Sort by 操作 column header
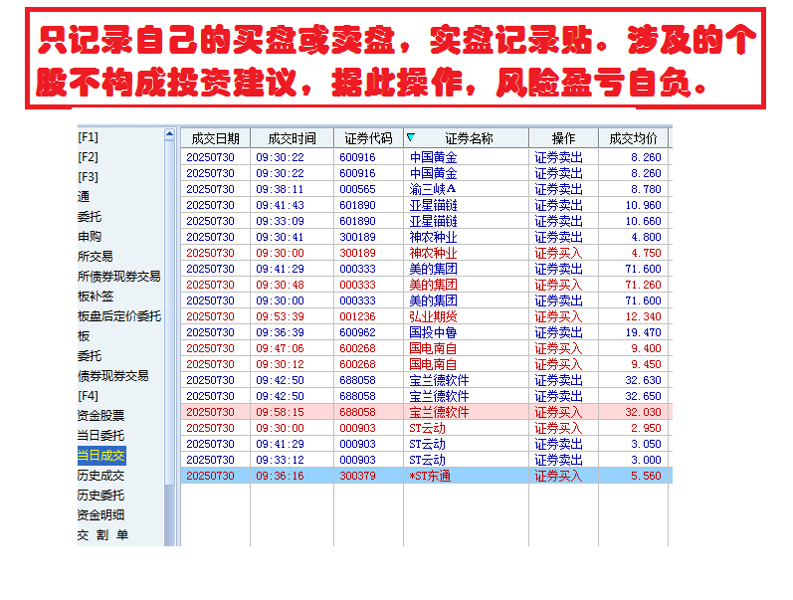This screenshot has height=600, width=793. point(563,138)
